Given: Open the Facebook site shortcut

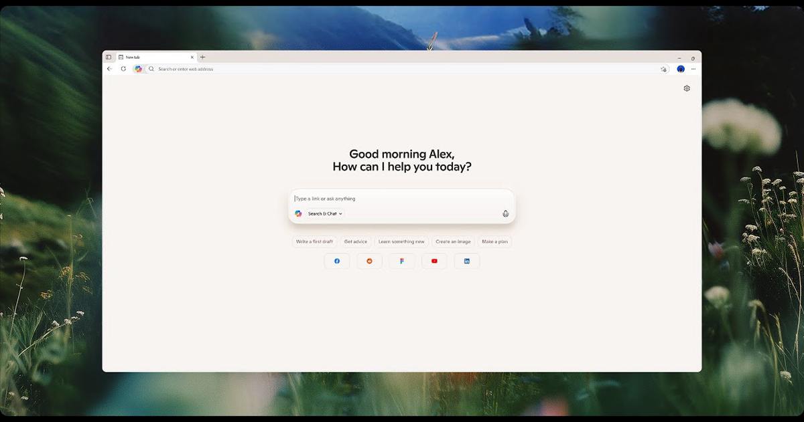Looking at the screenshot, I should tap(337, 261).
